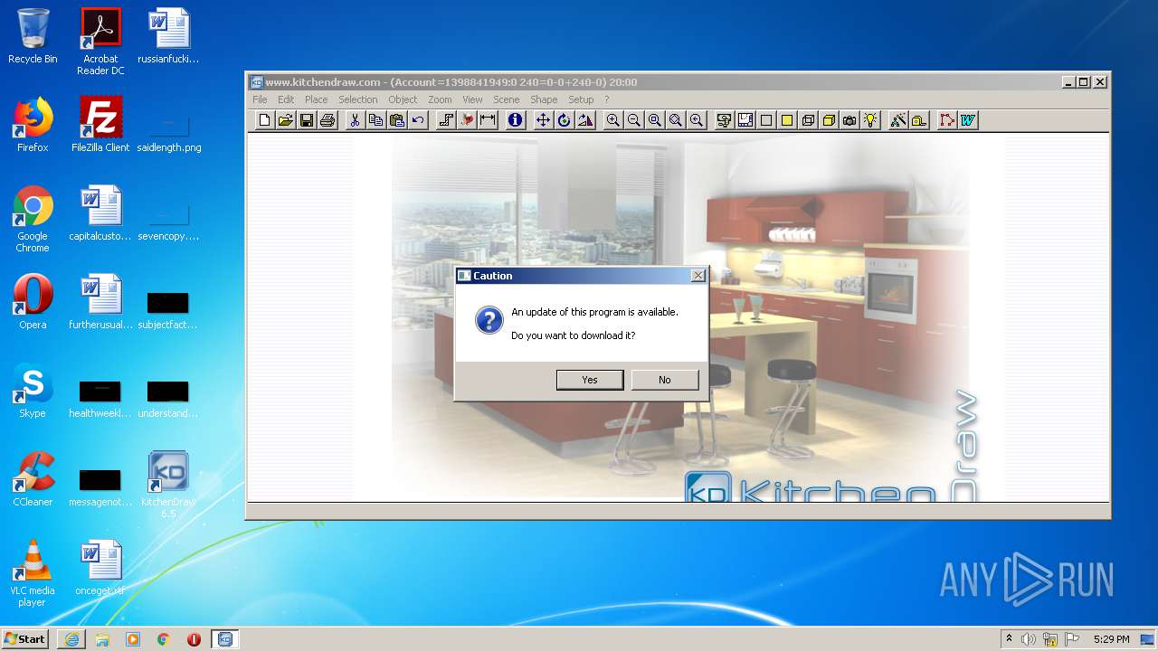Image resolution: width=1158 pixels, height=651 pixels.
Task: Select the Recycle Bin desktop icon
Action: click(33, 36)
